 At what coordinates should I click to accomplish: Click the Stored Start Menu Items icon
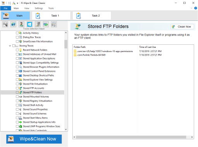[20, 118]
